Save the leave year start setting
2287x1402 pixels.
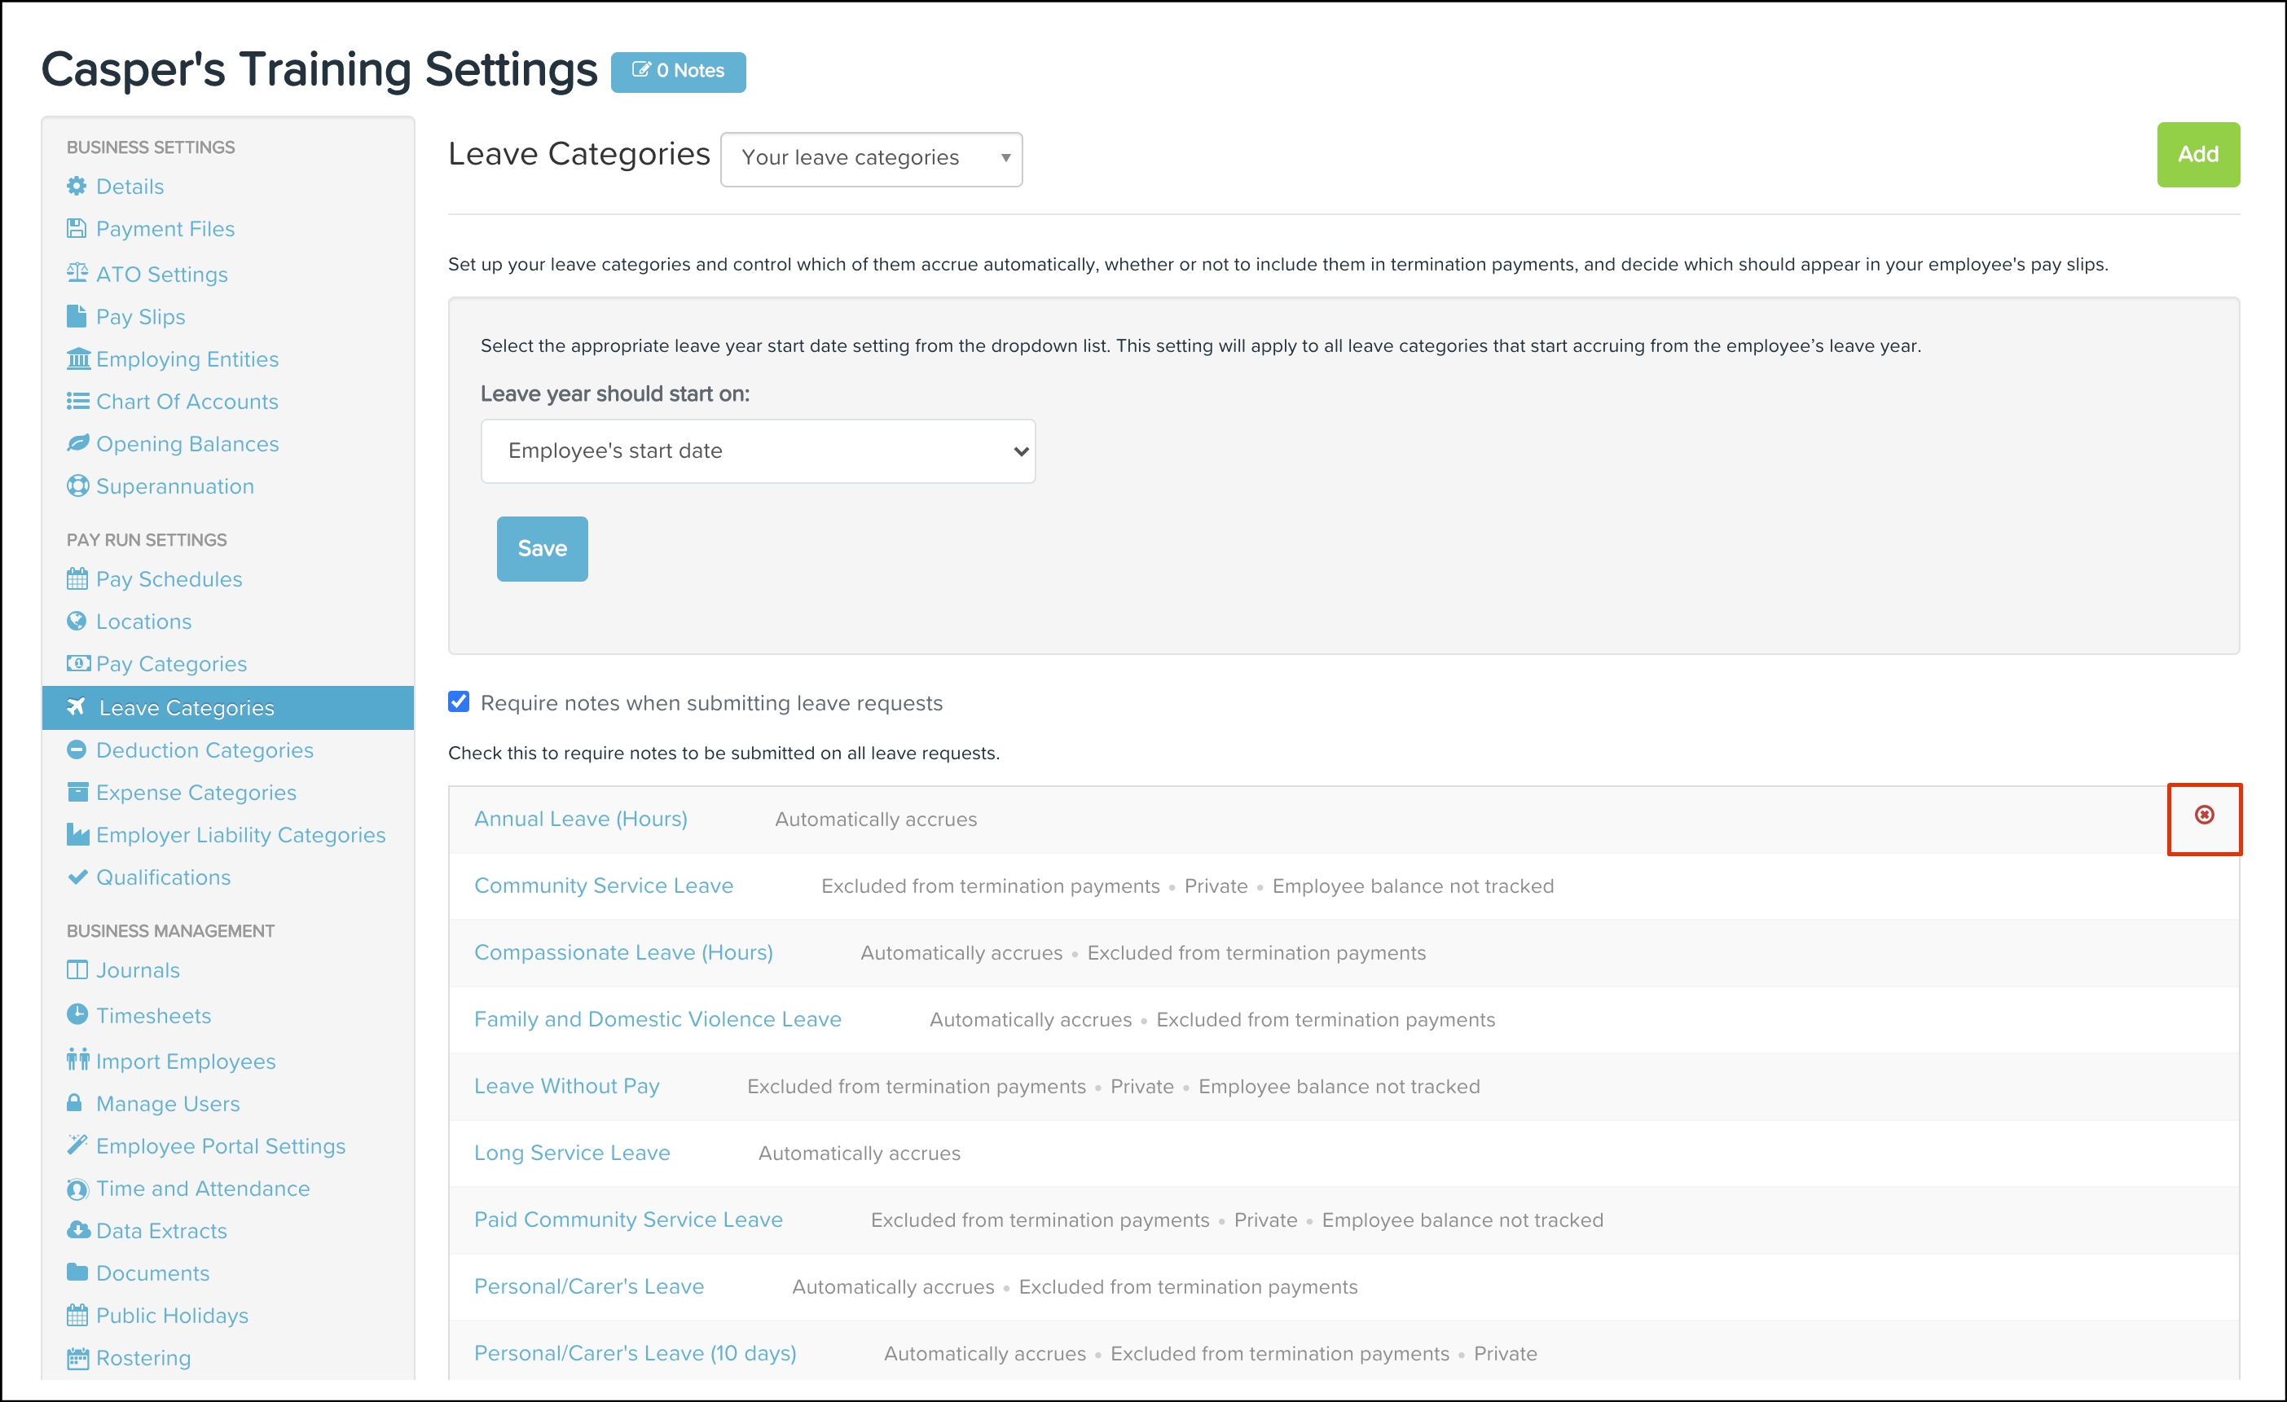click(542, 548)
